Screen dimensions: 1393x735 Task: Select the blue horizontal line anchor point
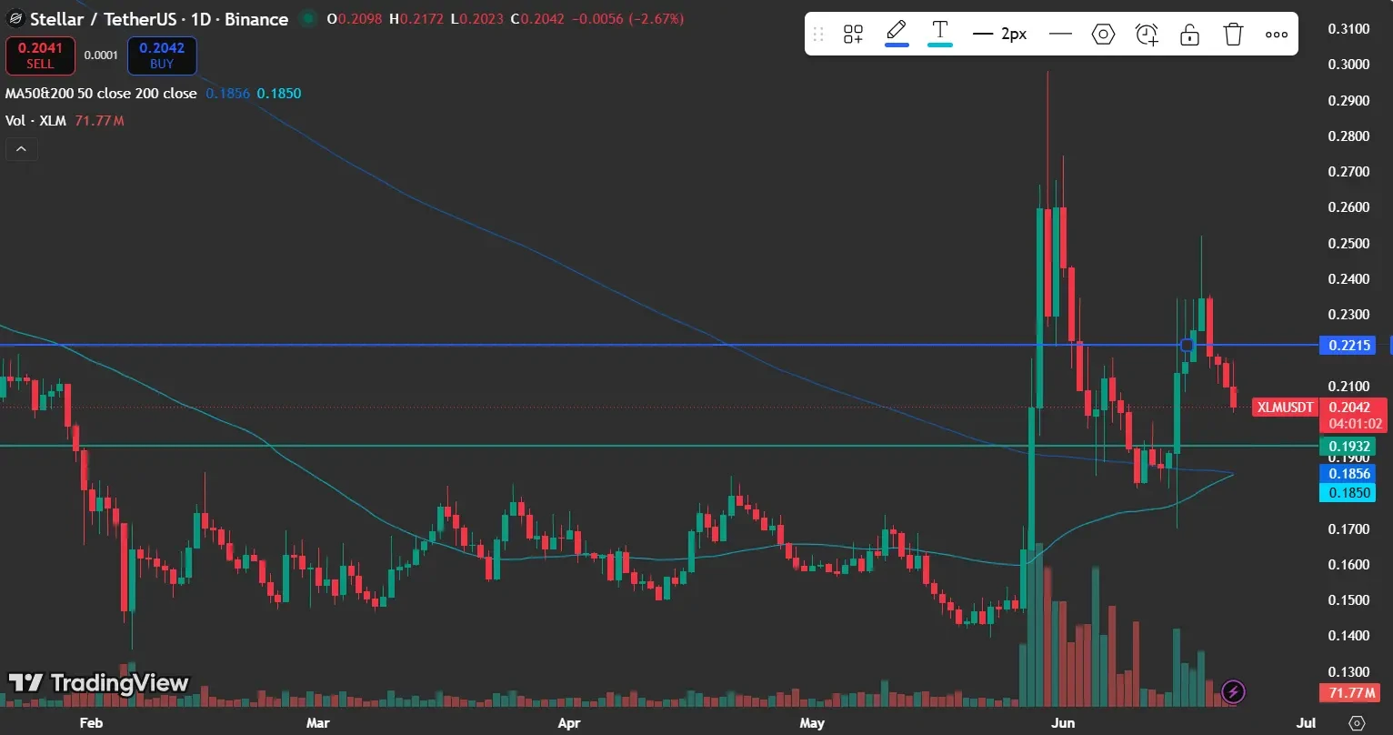(1187, 345)
